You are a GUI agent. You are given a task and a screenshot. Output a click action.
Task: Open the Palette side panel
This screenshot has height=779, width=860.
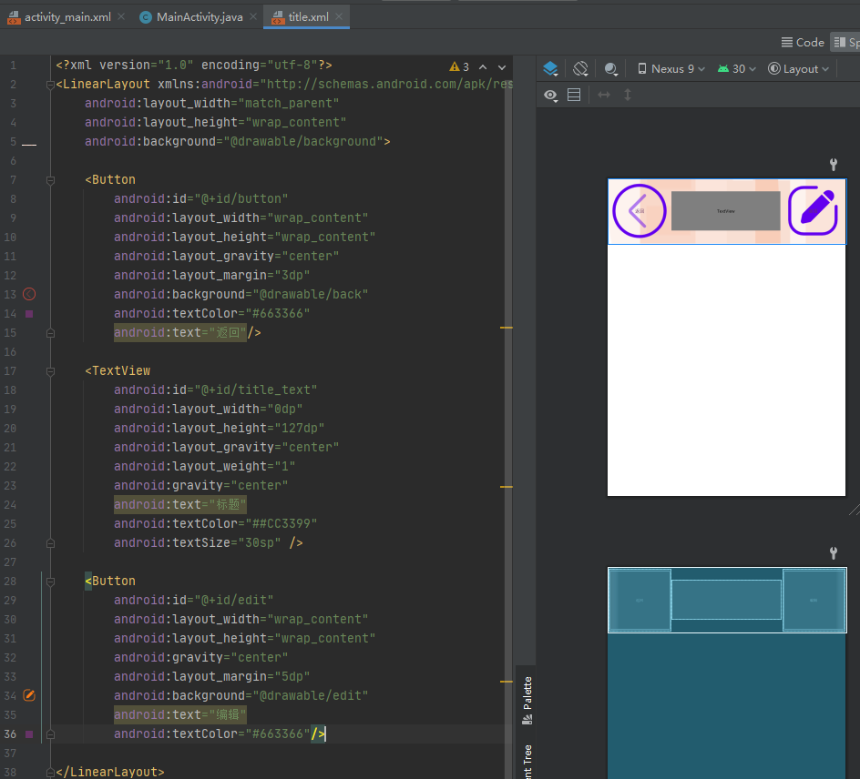[x=527, y=700]
